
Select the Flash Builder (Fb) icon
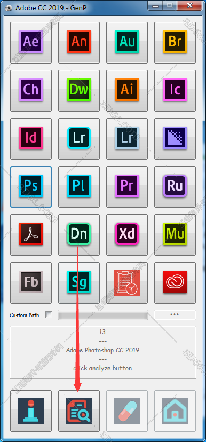pos(31,283)
